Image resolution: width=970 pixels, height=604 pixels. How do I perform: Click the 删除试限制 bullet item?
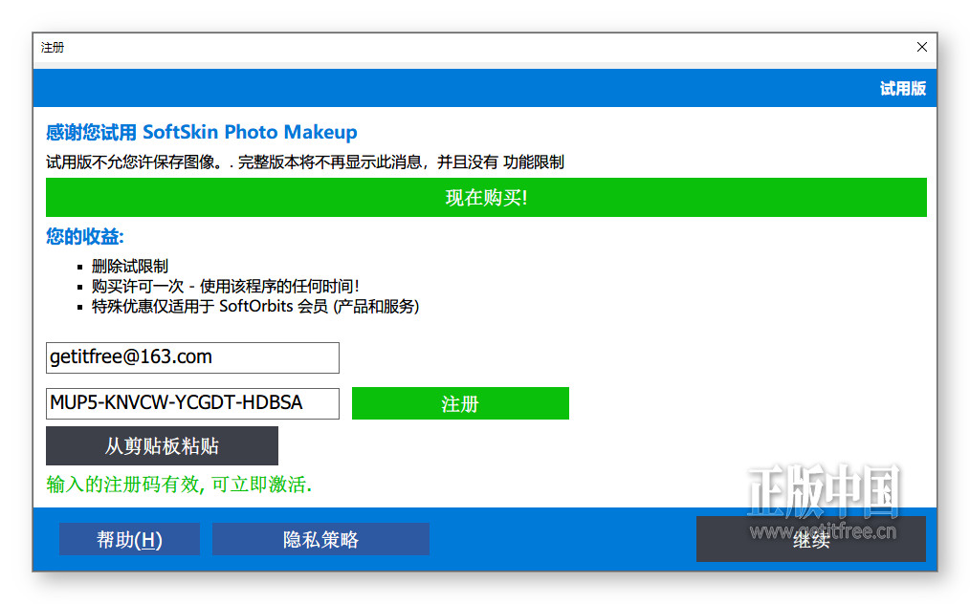pyautogui.click(x=130, y=267)
